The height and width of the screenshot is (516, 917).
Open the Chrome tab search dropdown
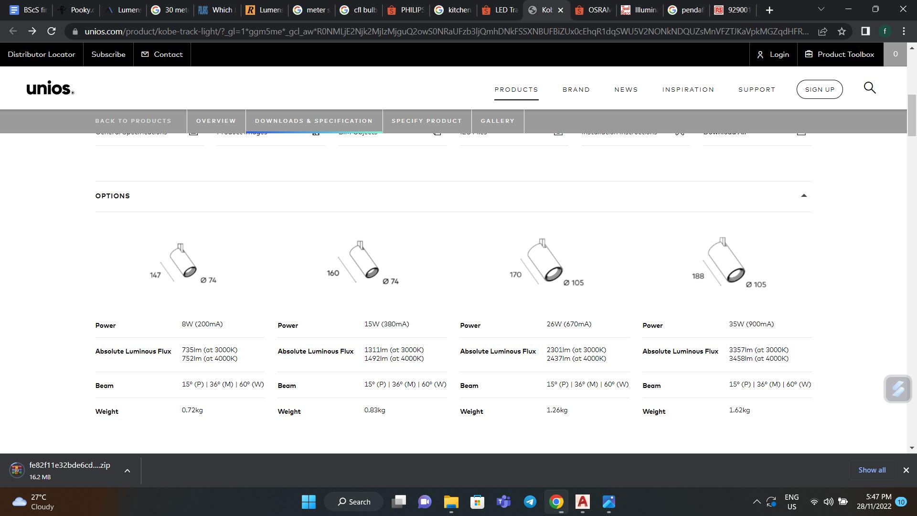(821, 10)
